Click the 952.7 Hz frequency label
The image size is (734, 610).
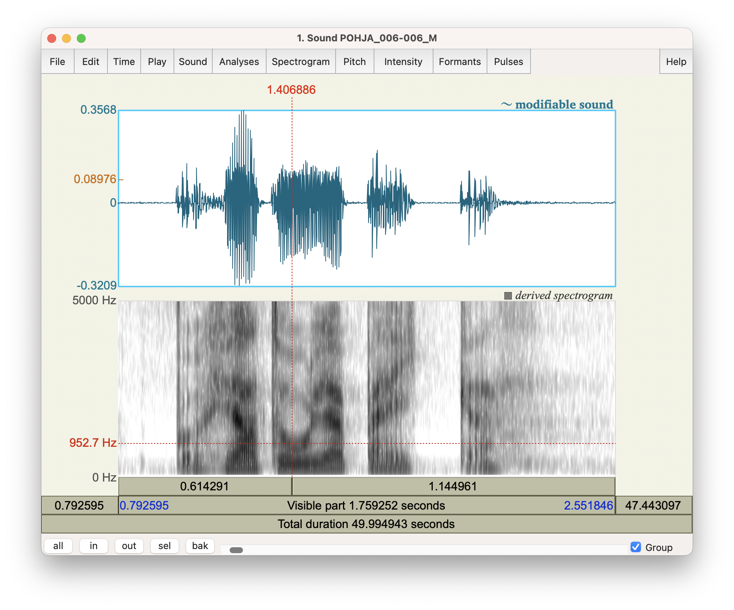pos(93,443)
